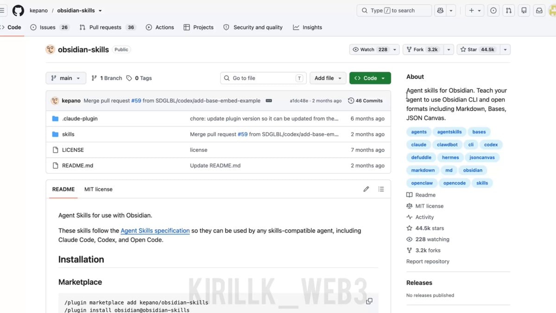The height and width of the screenshot is (313, 556).
Task: Click the obsidian topic tag
Action: coord(473,170)
